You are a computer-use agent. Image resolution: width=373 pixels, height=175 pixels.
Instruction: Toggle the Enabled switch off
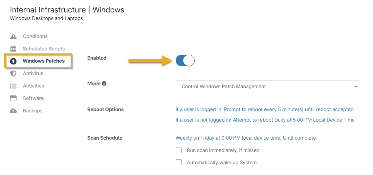pos(185,61)
